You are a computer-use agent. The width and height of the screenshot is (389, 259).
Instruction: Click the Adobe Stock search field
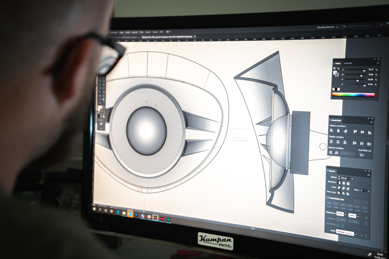point(359,26)
